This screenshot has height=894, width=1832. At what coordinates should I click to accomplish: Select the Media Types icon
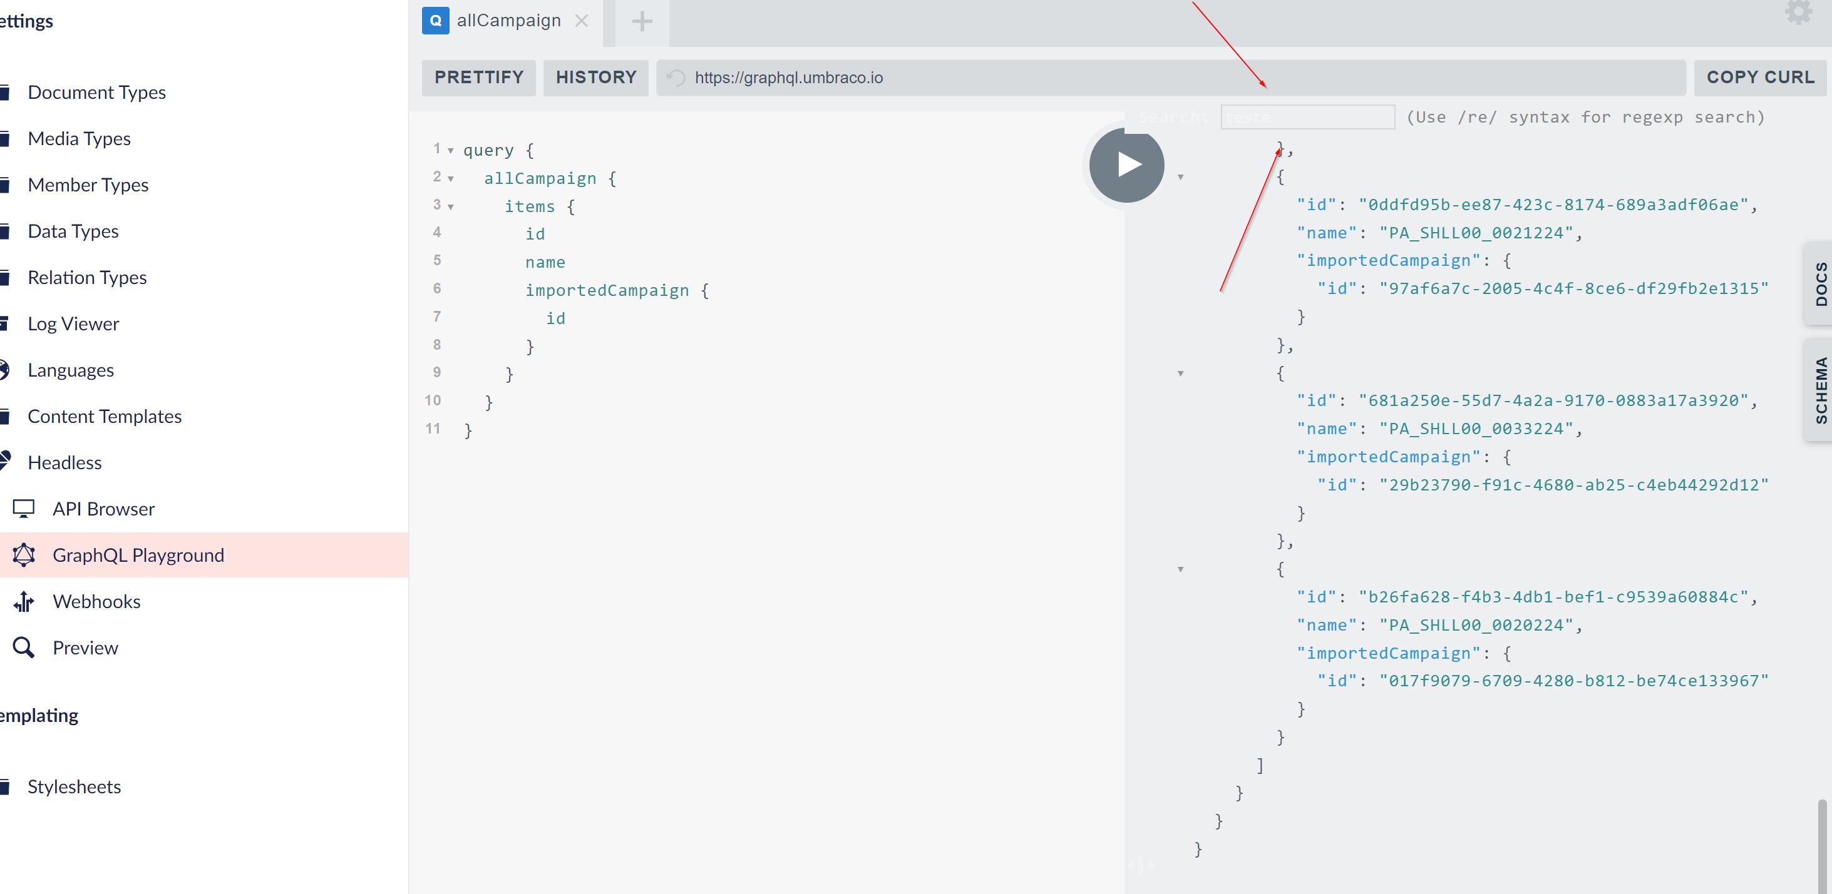[x=6, y=138]
